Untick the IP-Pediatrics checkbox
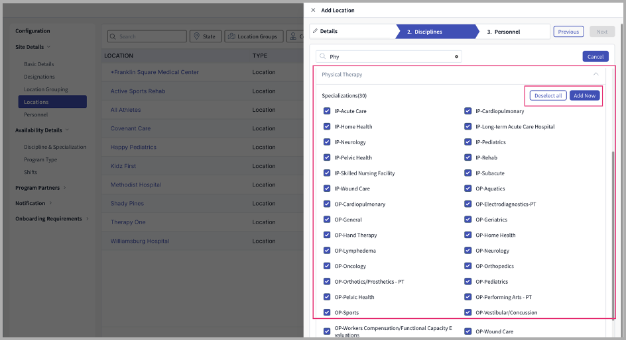 tap(468, 142)
